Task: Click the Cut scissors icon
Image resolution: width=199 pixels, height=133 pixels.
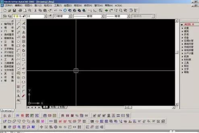Action: pyautogui.click(x=35, y=10)
